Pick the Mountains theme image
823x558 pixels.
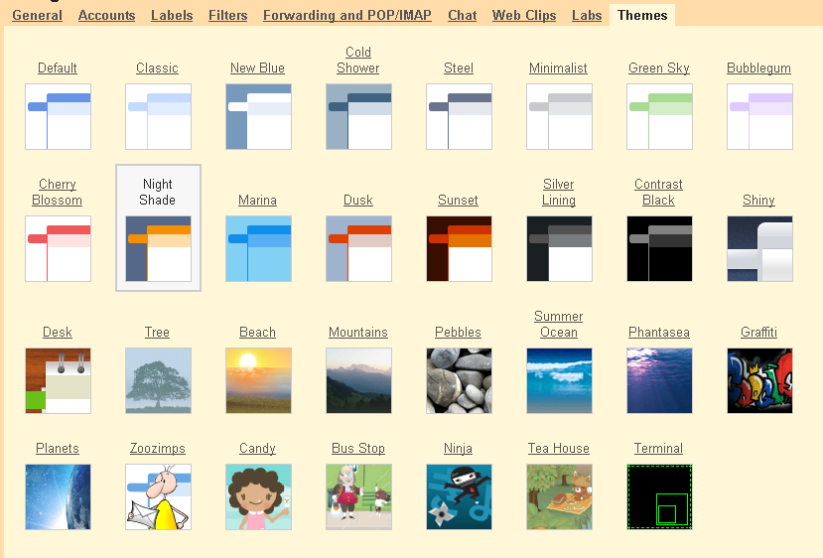[x=359, y=380]
